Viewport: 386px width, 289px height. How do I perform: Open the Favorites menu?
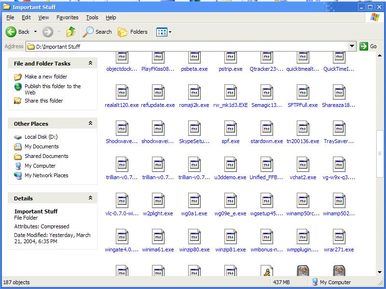pos(68,17)
